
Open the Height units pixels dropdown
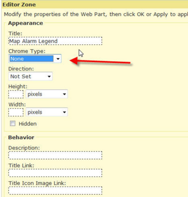(x=47, y=94)
